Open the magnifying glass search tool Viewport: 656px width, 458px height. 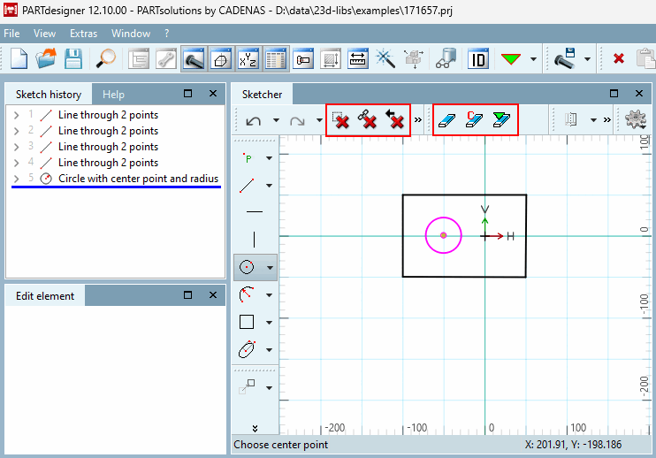pyautogui.click(x=106, y=58)
